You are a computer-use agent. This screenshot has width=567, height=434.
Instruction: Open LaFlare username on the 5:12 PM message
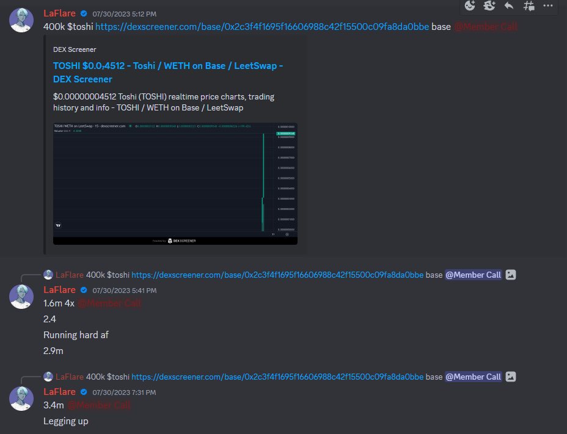pyautogui.click(x=59, y=13)
